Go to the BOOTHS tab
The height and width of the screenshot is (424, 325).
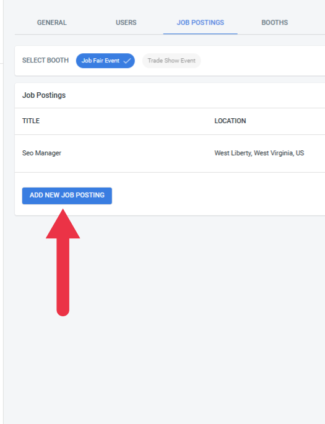274,22
